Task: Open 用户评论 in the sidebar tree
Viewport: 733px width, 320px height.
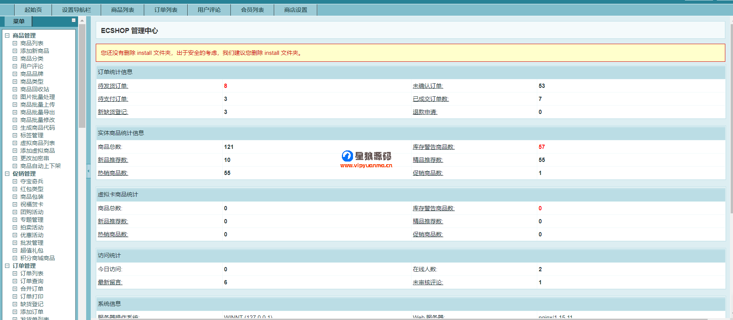Action: [x=32, y=66]
